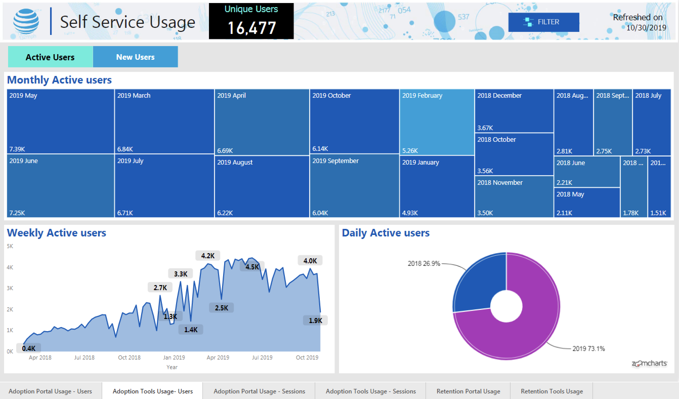Screen dimensions: 679x399
Task: Click the 4.2K weekly data label
Action: click(208, 255)
